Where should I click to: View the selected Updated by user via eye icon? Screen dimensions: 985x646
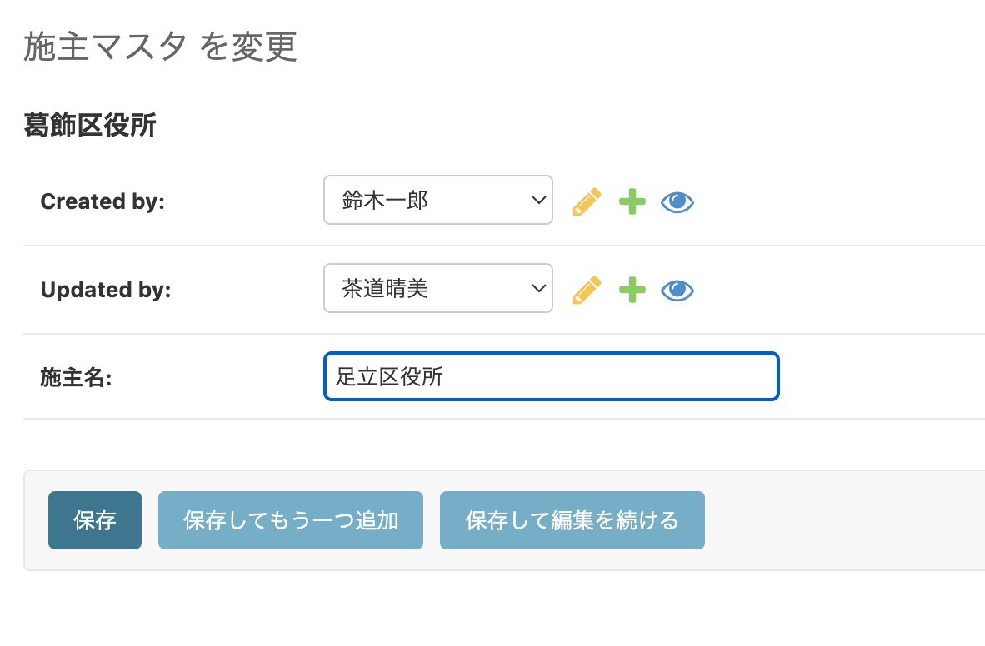point(677,290)
